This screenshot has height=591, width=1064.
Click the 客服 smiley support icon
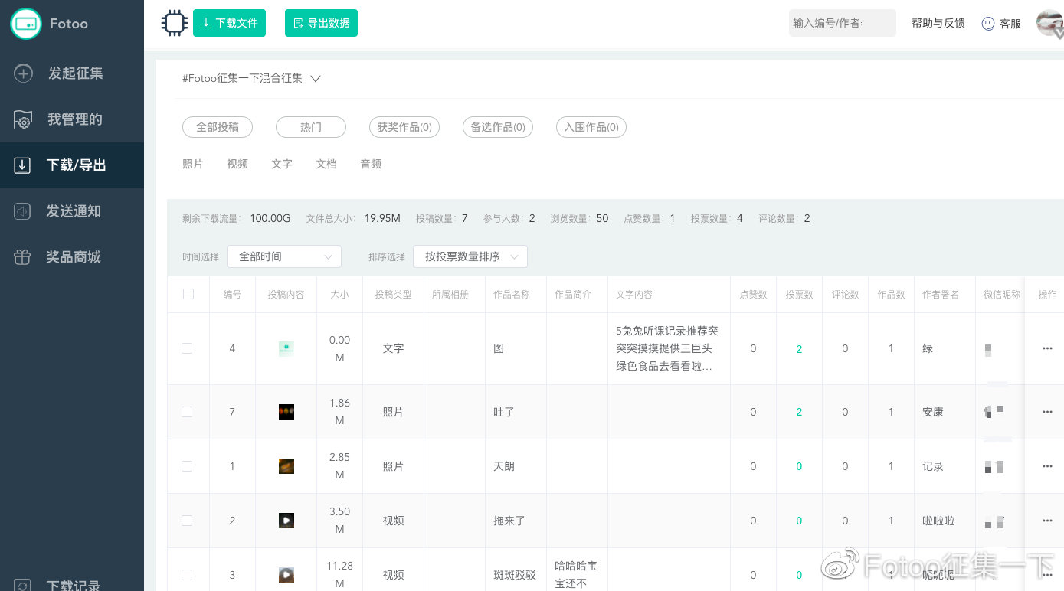988,24
